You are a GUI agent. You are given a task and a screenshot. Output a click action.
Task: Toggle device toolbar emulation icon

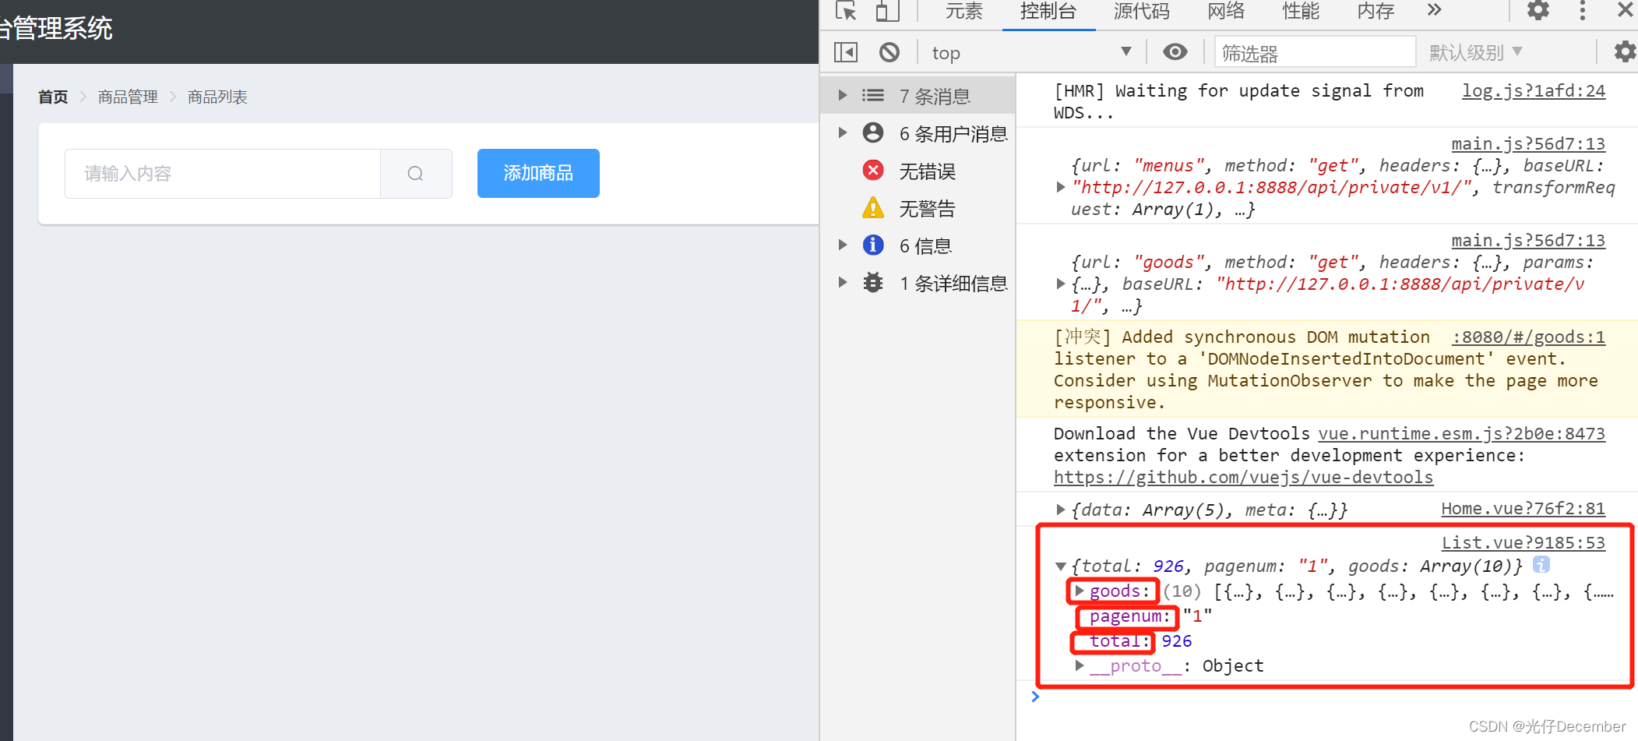coord(887,11)
